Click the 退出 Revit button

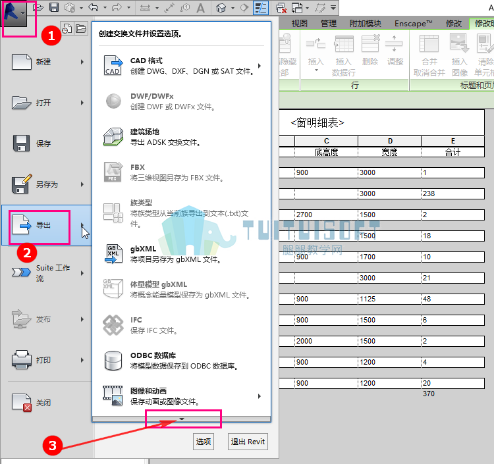[248, 442]
